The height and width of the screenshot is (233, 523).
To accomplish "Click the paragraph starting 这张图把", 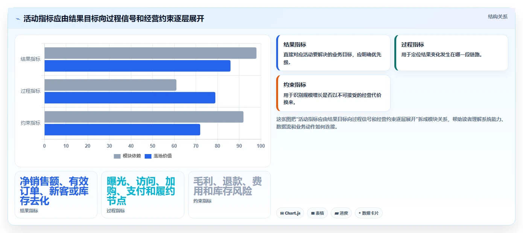I will coord(390,123).
